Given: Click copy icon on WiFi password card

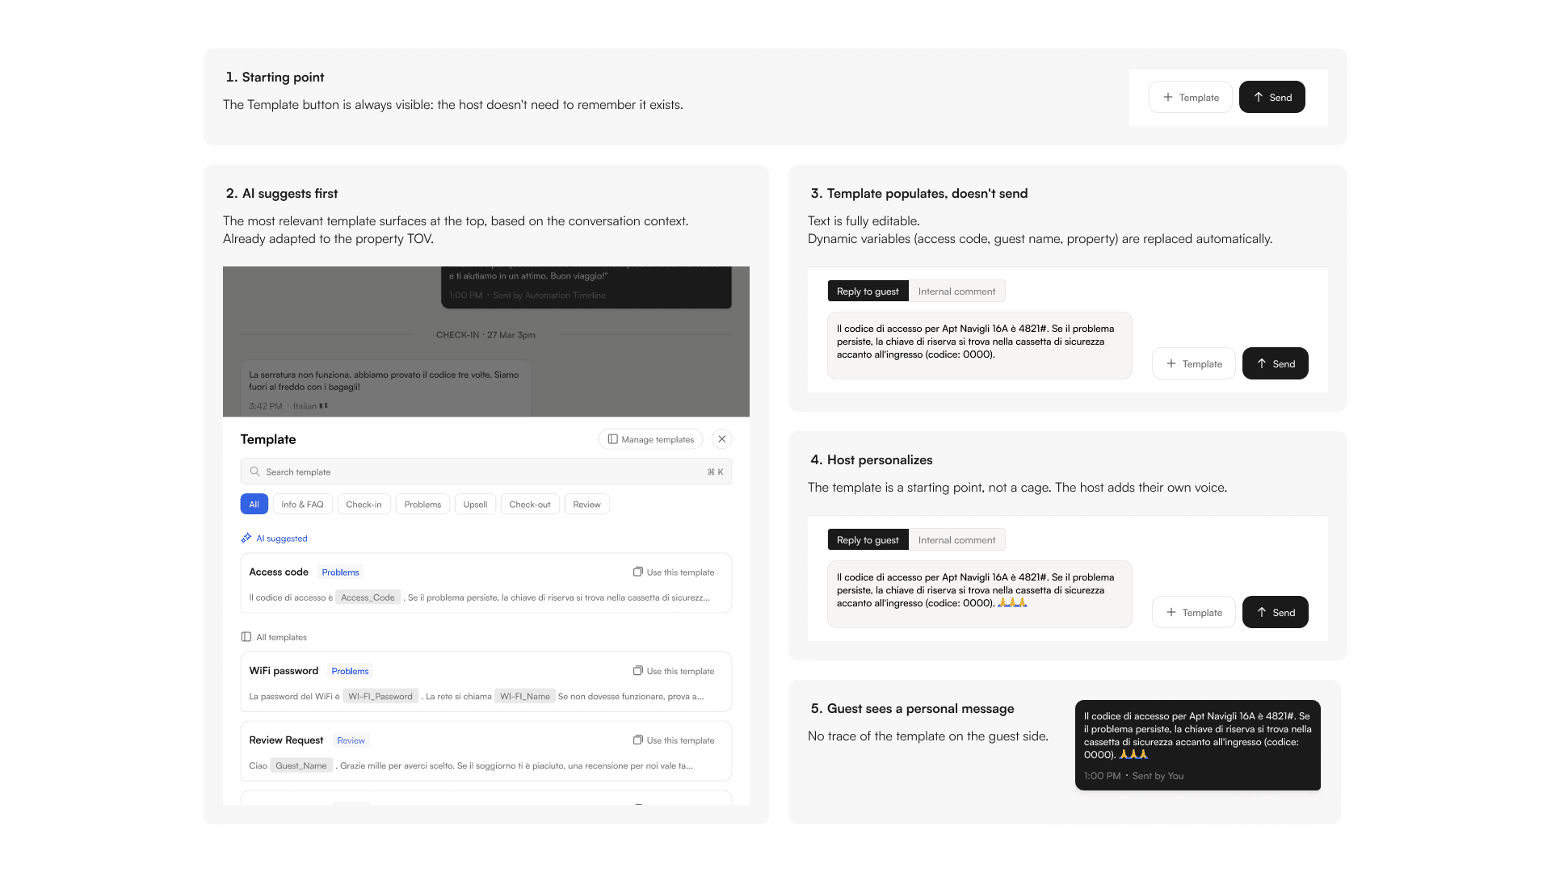Looking at the screenshot, I should tap(637, 671).
